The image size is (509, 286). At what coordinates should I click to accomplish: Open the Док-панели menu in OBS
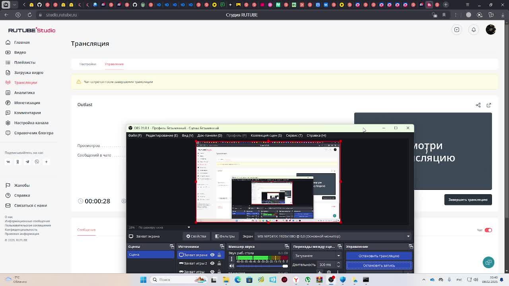210,135
